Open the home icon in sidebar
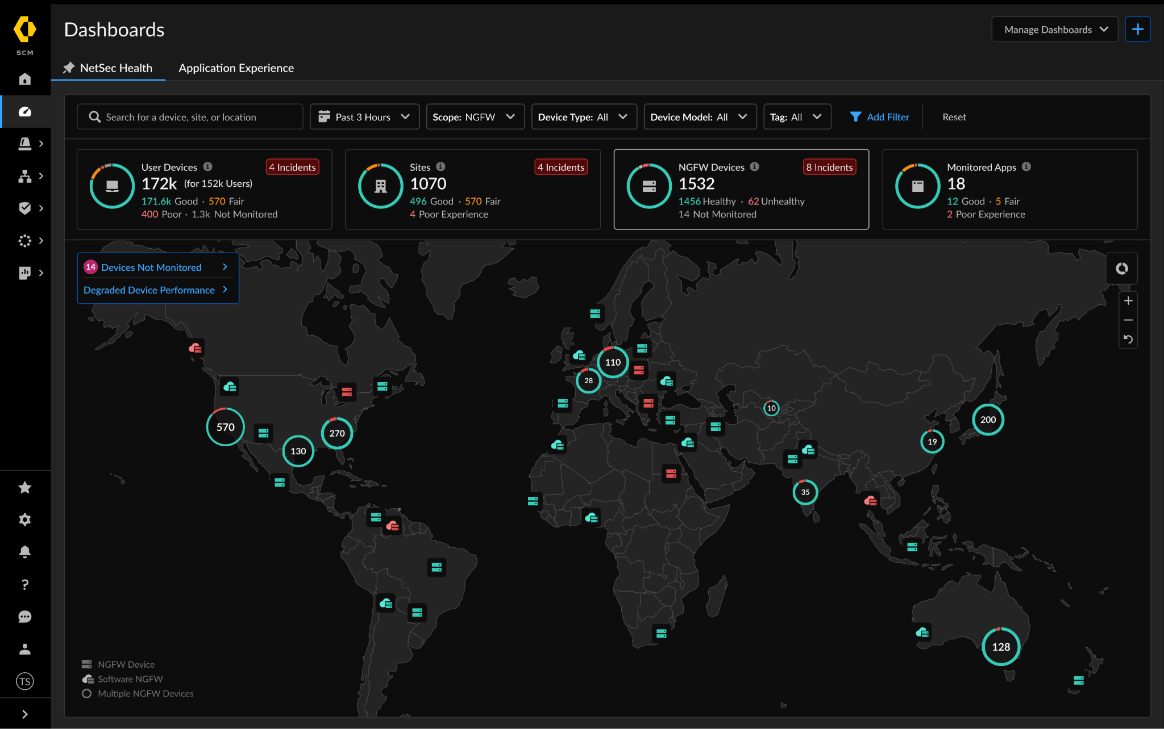 pyautogui.click(x=24, y=79)
